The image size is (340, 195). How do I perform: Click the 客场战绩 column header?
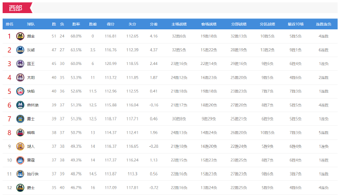pyautogui.click(x=209, y=24)
